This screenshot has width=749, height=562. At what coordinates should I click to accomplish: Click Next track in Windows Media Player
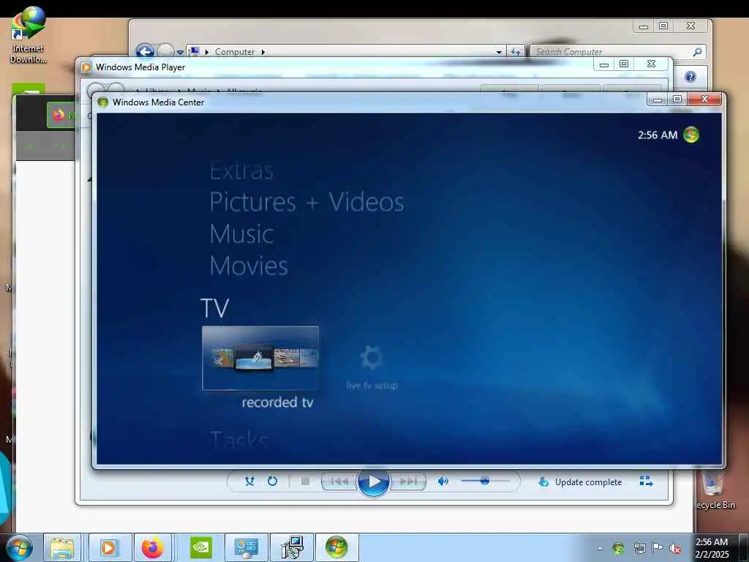pos(407,482)
